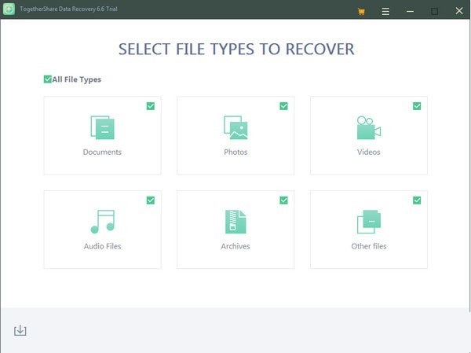Toggle the Audio Files checkbox
Viewport: 471px width, 353px height.
151,200
